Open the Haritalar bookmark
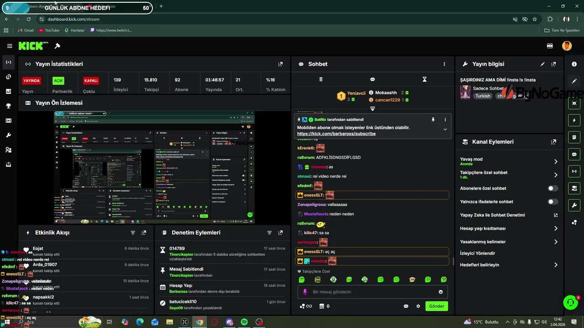Image resolution: width=584 pixels, height=328 pixels. pos(74,31)
